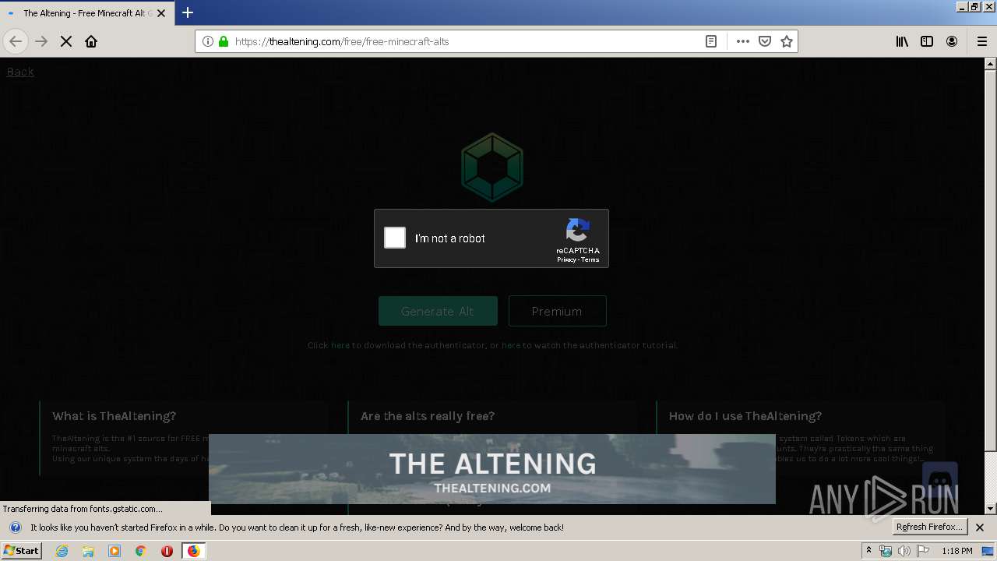997x561 pixels.
Task: Click the Refresh Firefox button
Action: [x=929, y=527]
